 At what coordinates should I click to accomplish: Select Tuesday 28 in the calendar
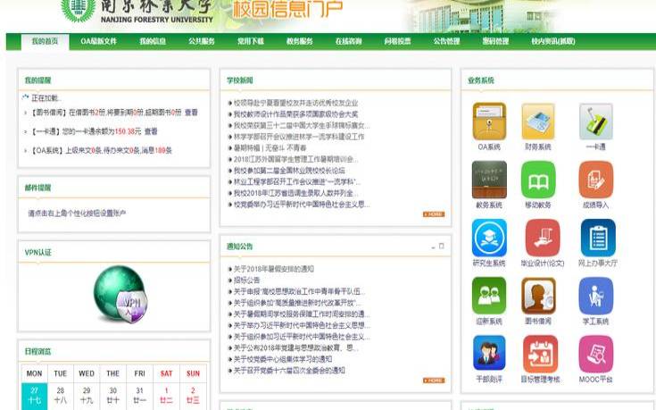[x=61, y=396]
